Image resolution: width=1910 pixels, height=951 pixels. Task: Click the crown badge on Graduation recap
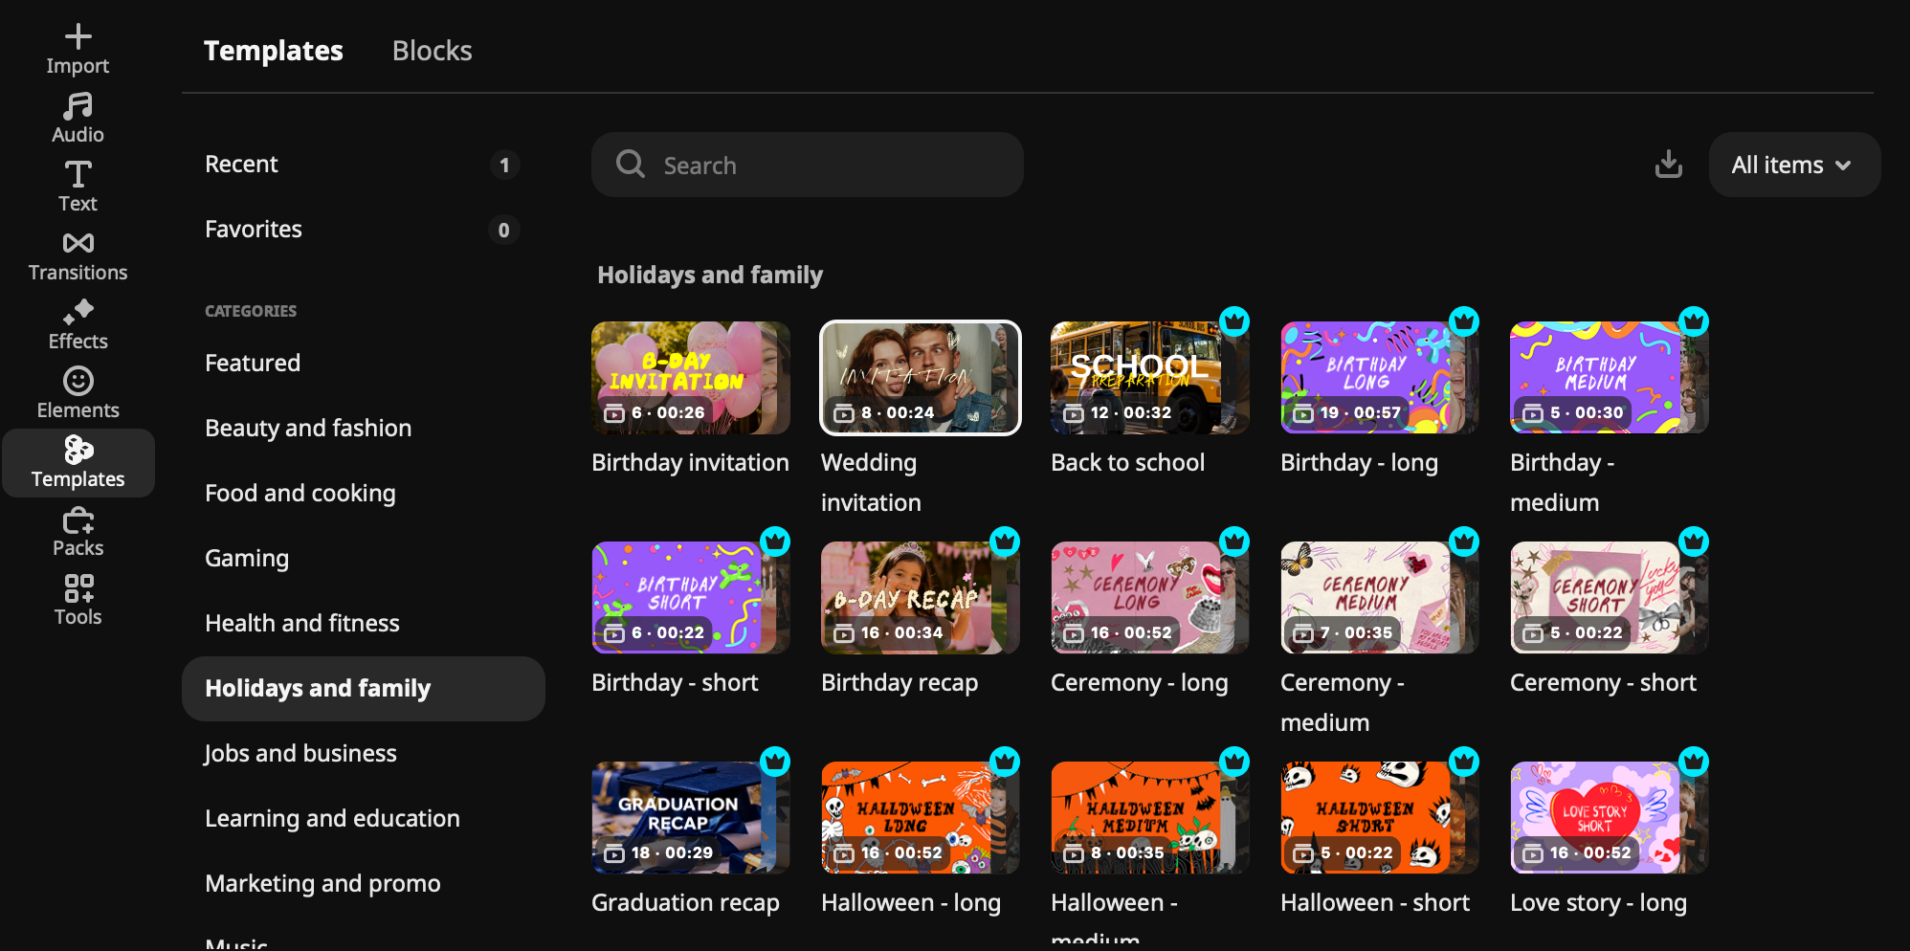(x=775, y=762)
